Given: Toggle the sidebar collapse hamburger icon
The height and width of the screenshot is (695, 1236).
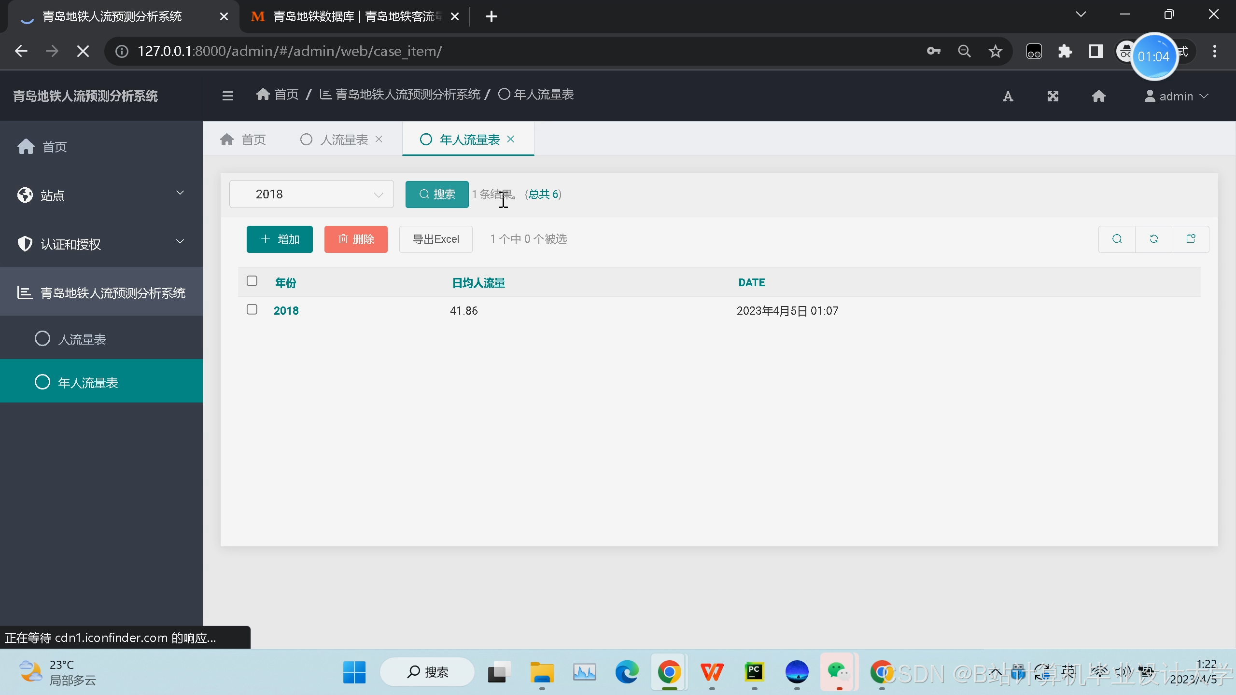Looking at the screenshot, I should 228,96.
